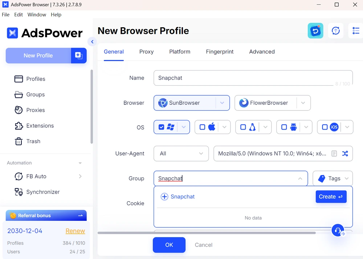Click the Android robot OS icon
Image resolution: width=363 pixels, height=259 pixels.
pyautogui.click(x=293, y=127)
